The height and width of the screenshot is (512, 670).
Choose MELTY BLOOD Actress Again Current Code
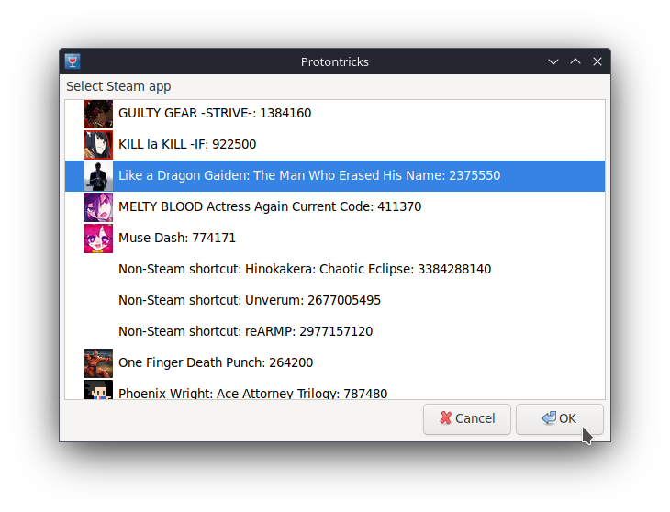tap(335, 207)
